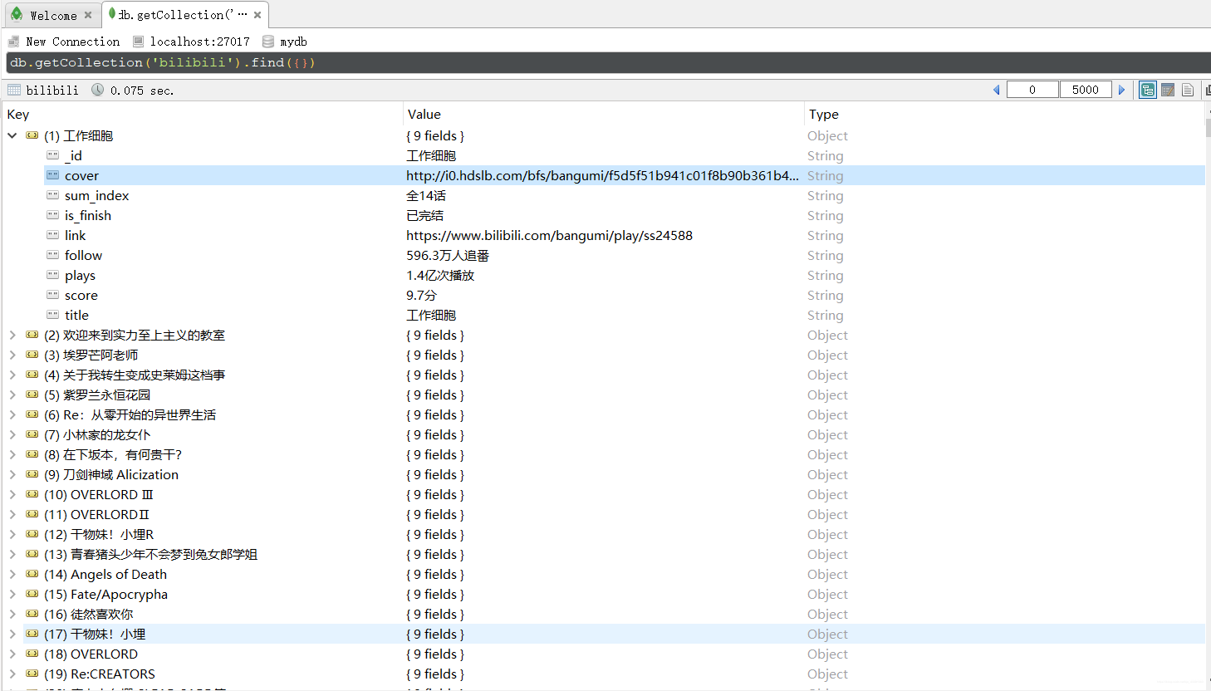Collapse document (1) 工作细胞

[12, 135]
